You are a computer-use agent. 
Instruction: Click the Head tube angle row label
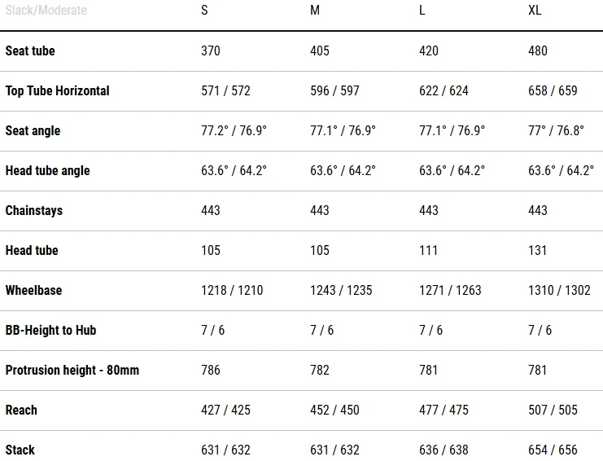tap(48, 171)
